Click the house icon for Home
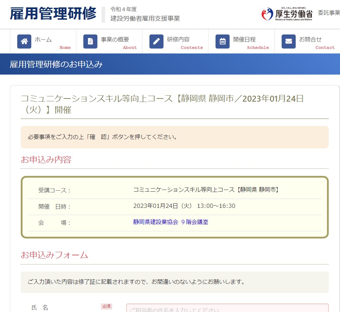Viewport: 340px width, 312px height. point(24,42)
